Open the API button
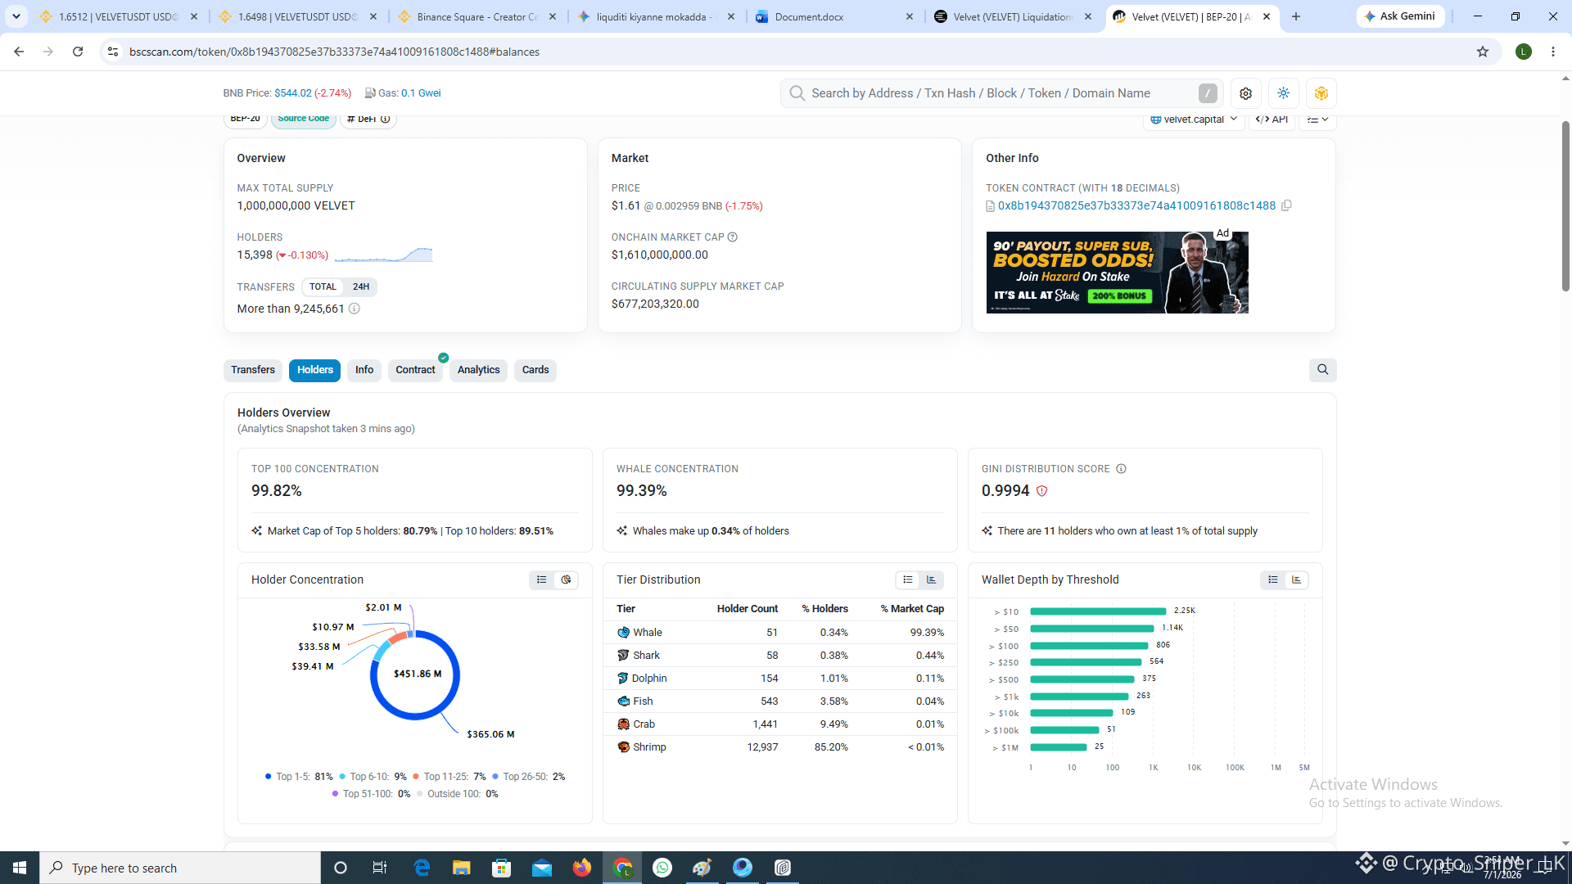 1272,120
